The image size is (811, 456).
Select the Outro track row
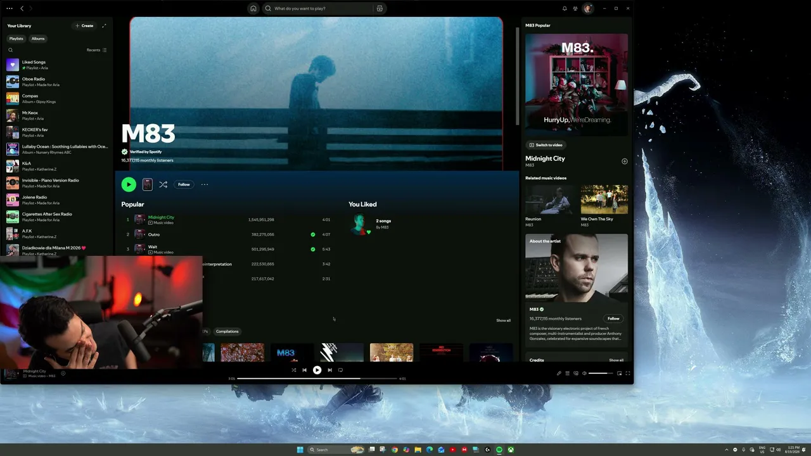click(x=228, y=234)
